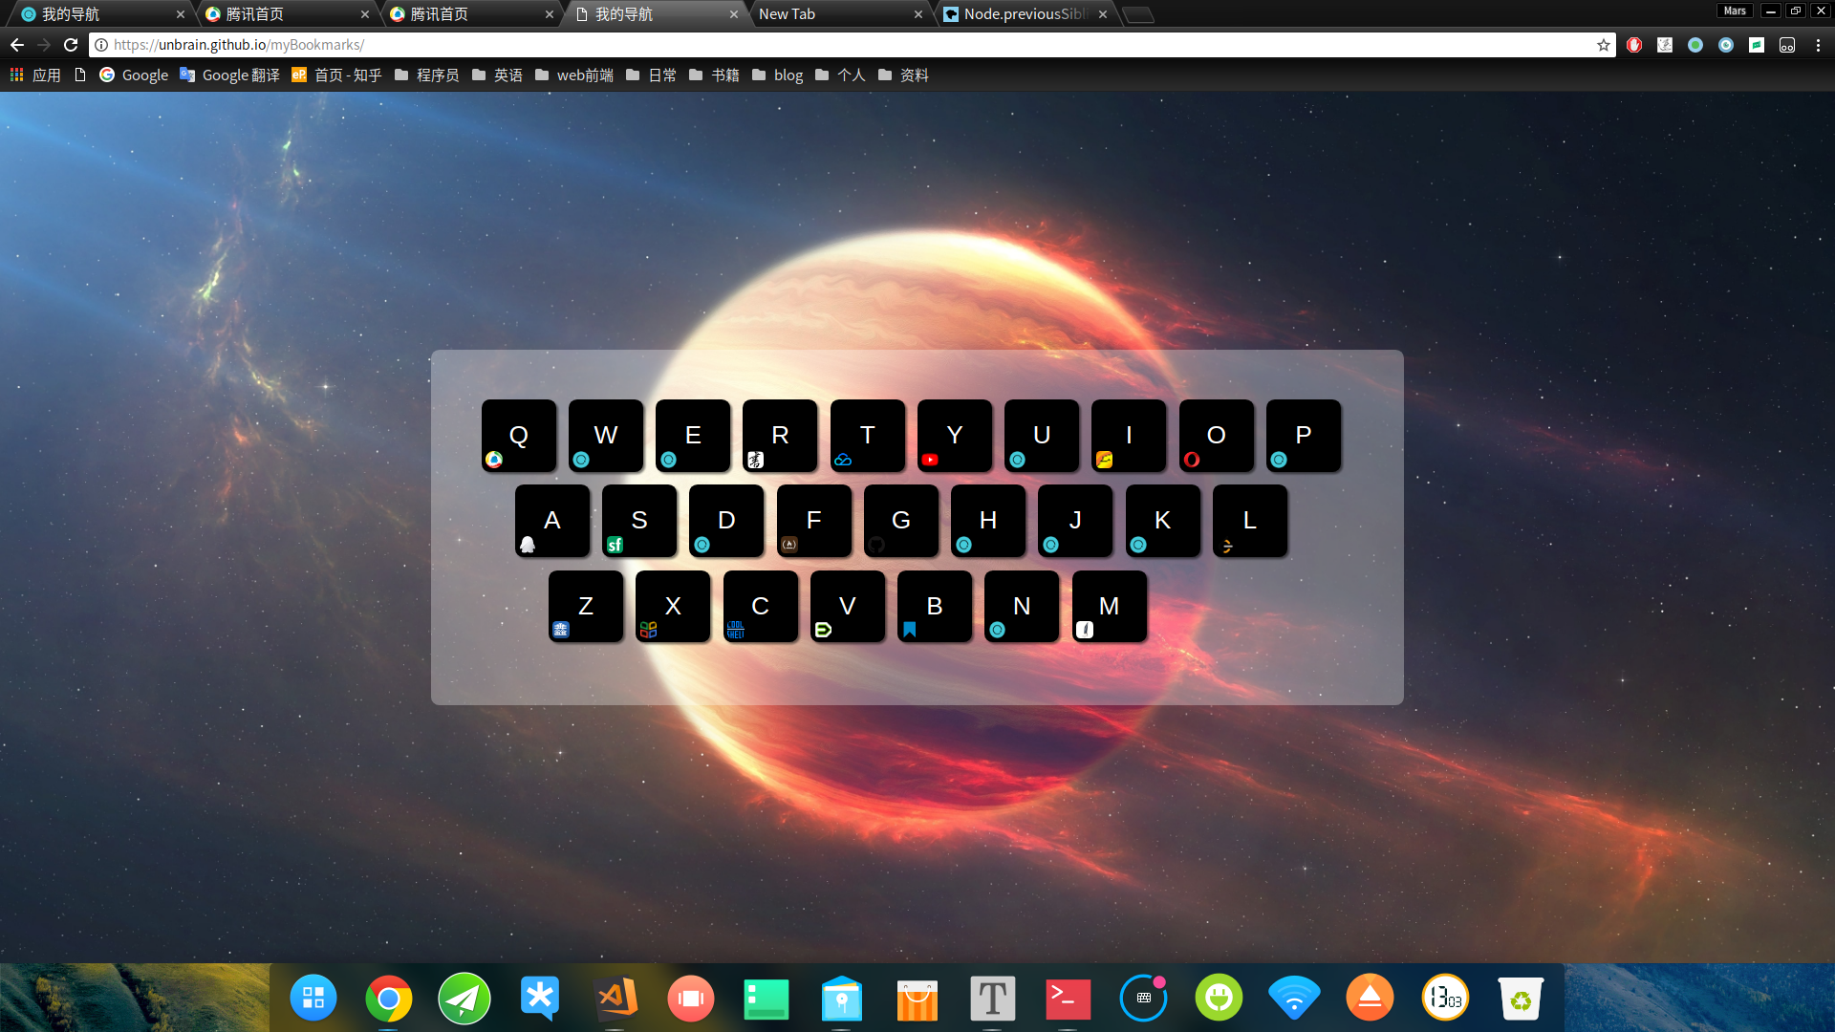Open the O key Opera shortcut
The image size is (1835, 1032).
click(1217, 436)
